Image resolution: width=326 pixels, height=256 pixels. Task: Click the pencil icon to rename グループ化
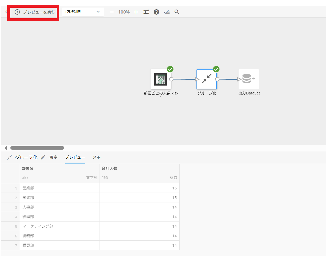coord(43,157)
